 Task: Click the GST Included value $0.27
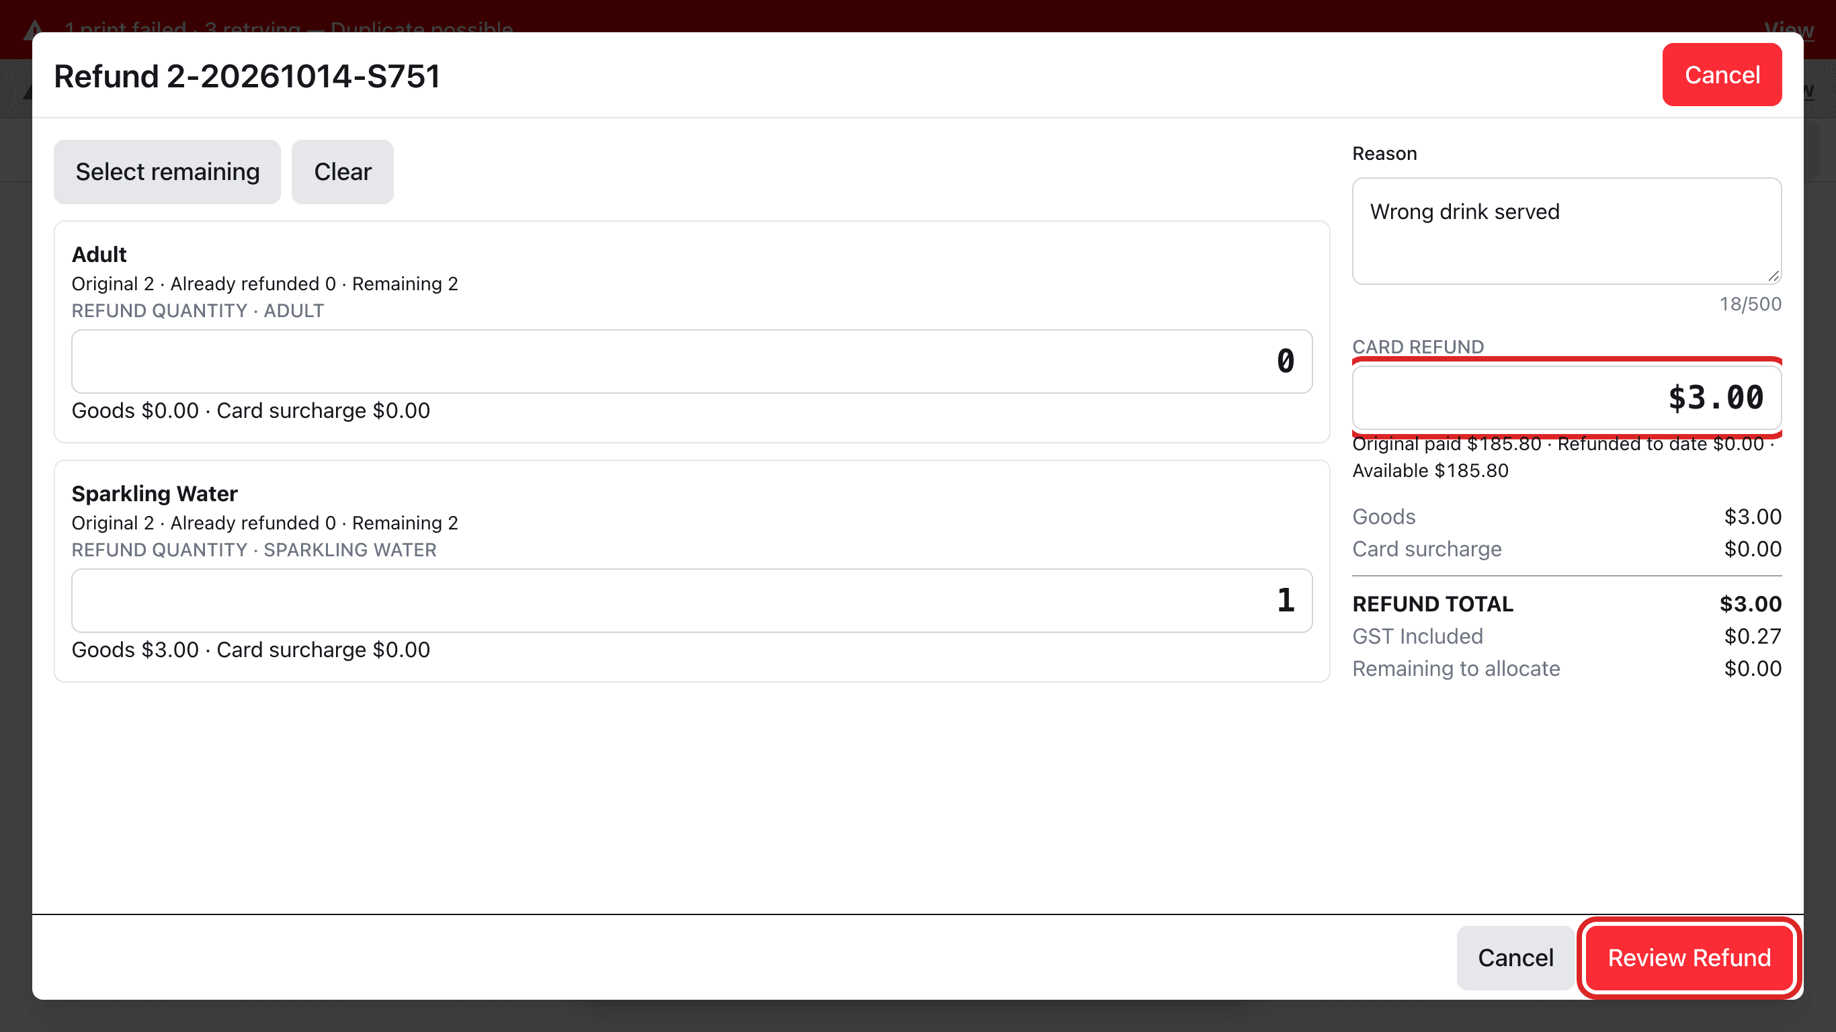tap(1752, 636)
